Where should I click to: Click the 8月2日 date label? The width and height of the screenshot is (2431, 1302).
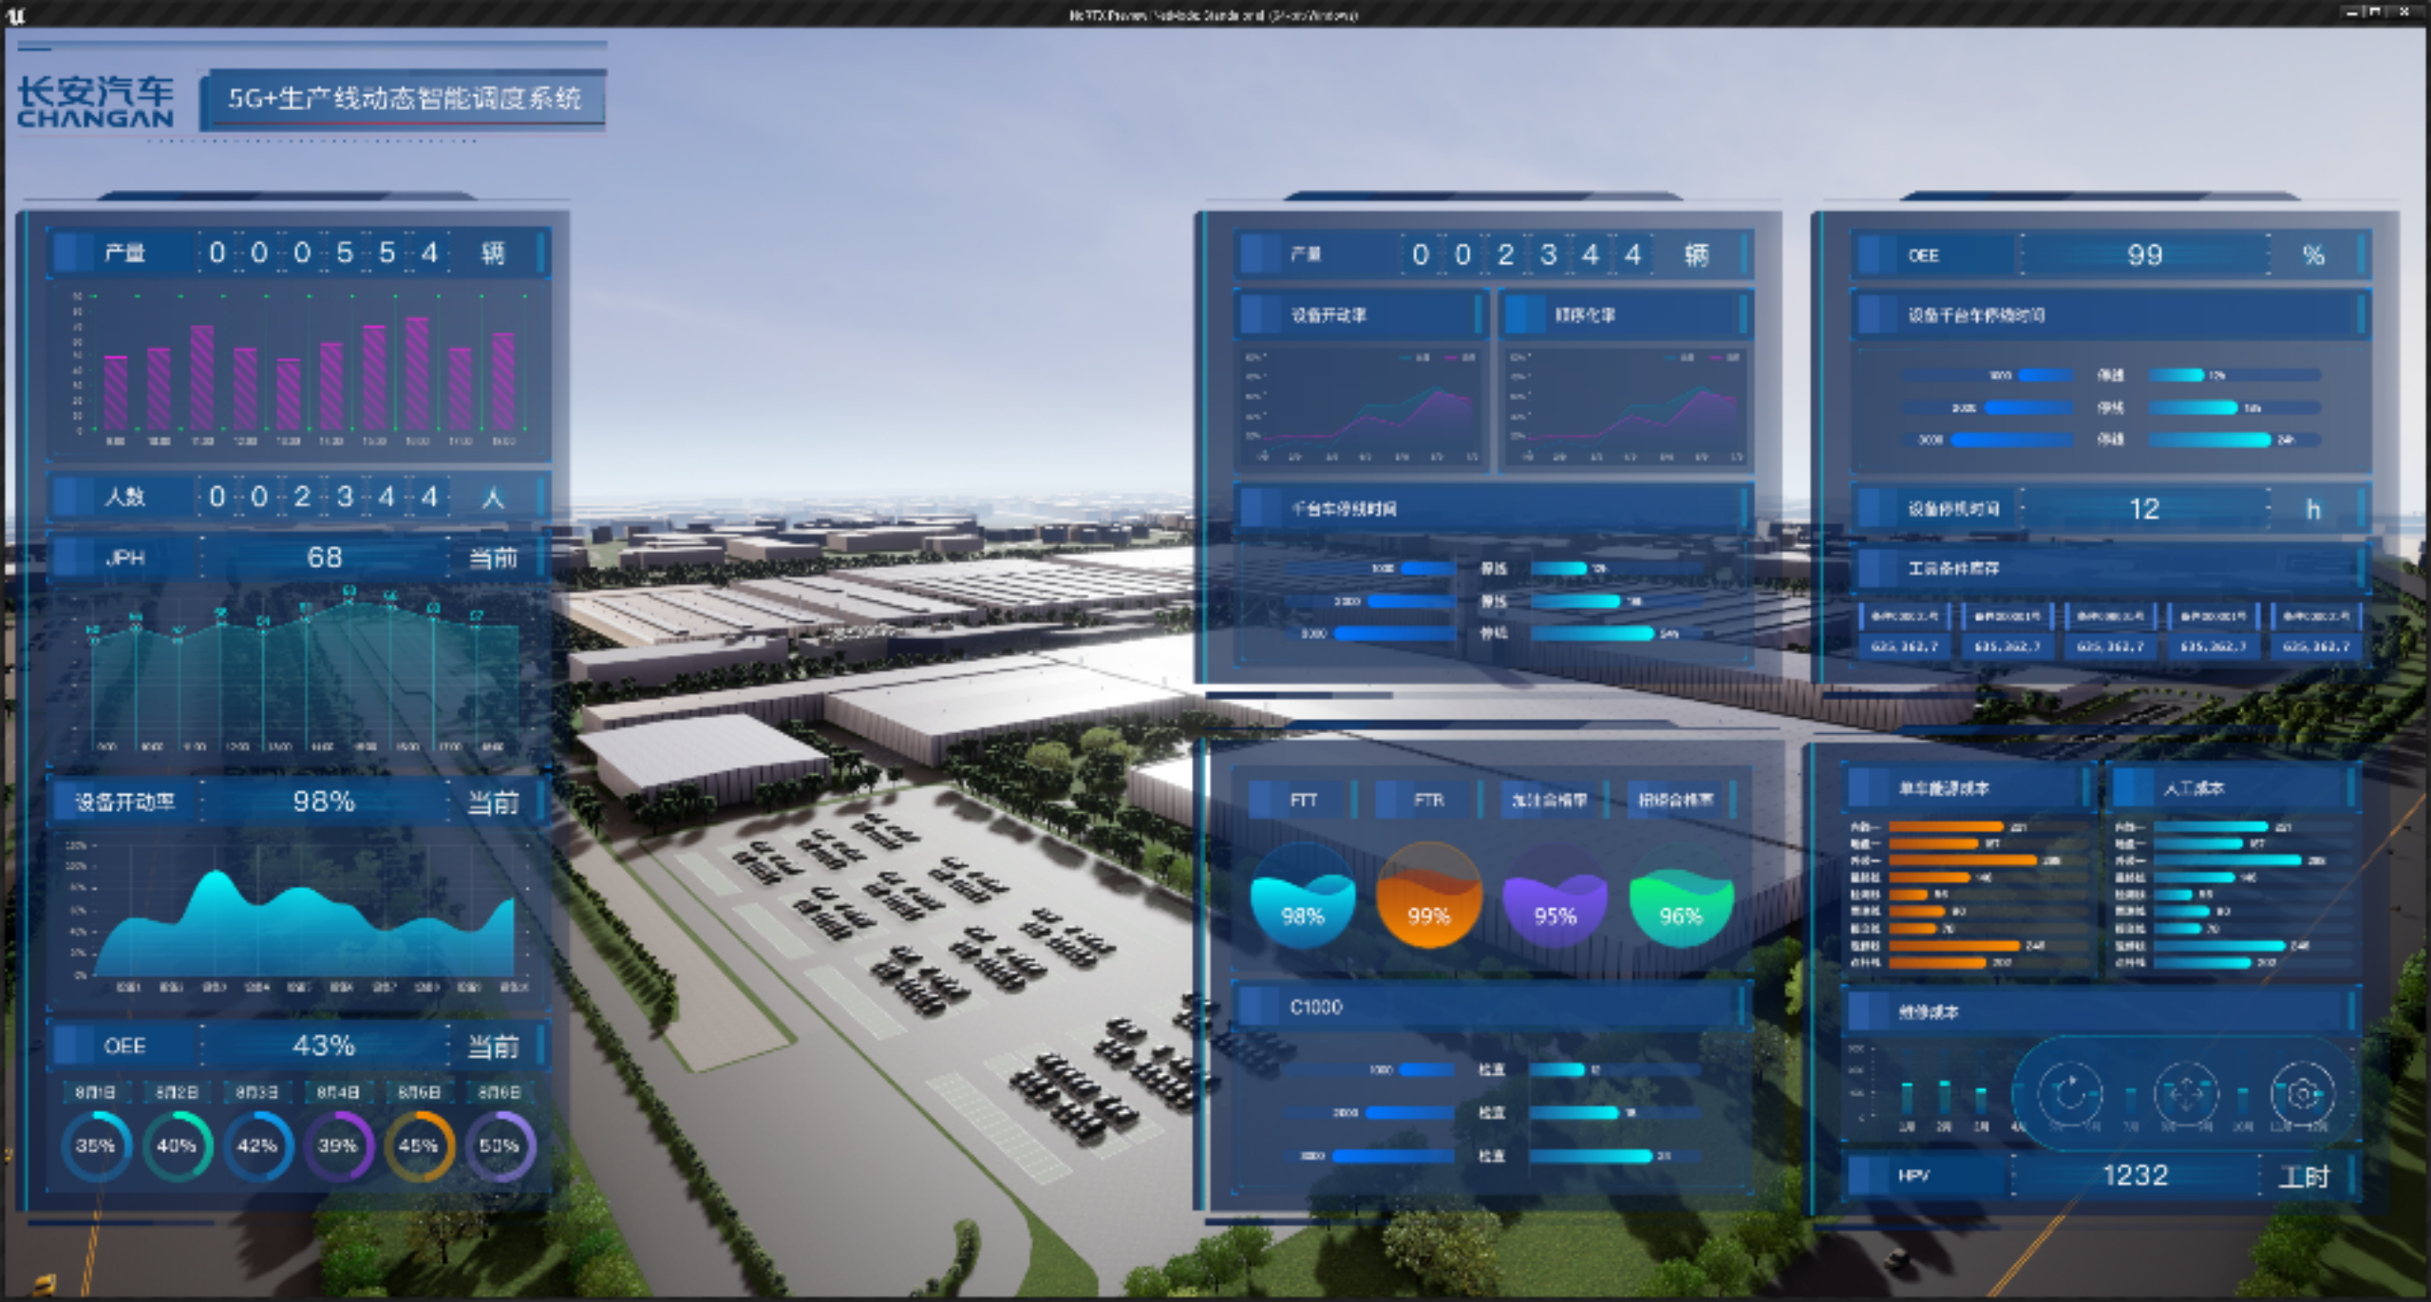tap(177, 1092)
